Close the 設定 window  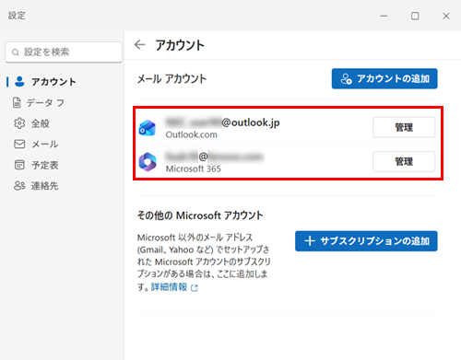pyautogui.click(x=446, y=16)
